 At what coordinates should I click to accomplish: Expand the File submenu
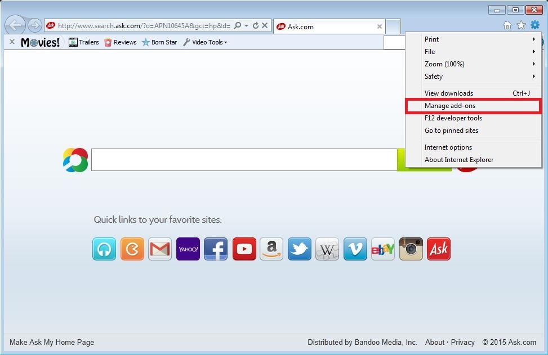coord(474,52)
